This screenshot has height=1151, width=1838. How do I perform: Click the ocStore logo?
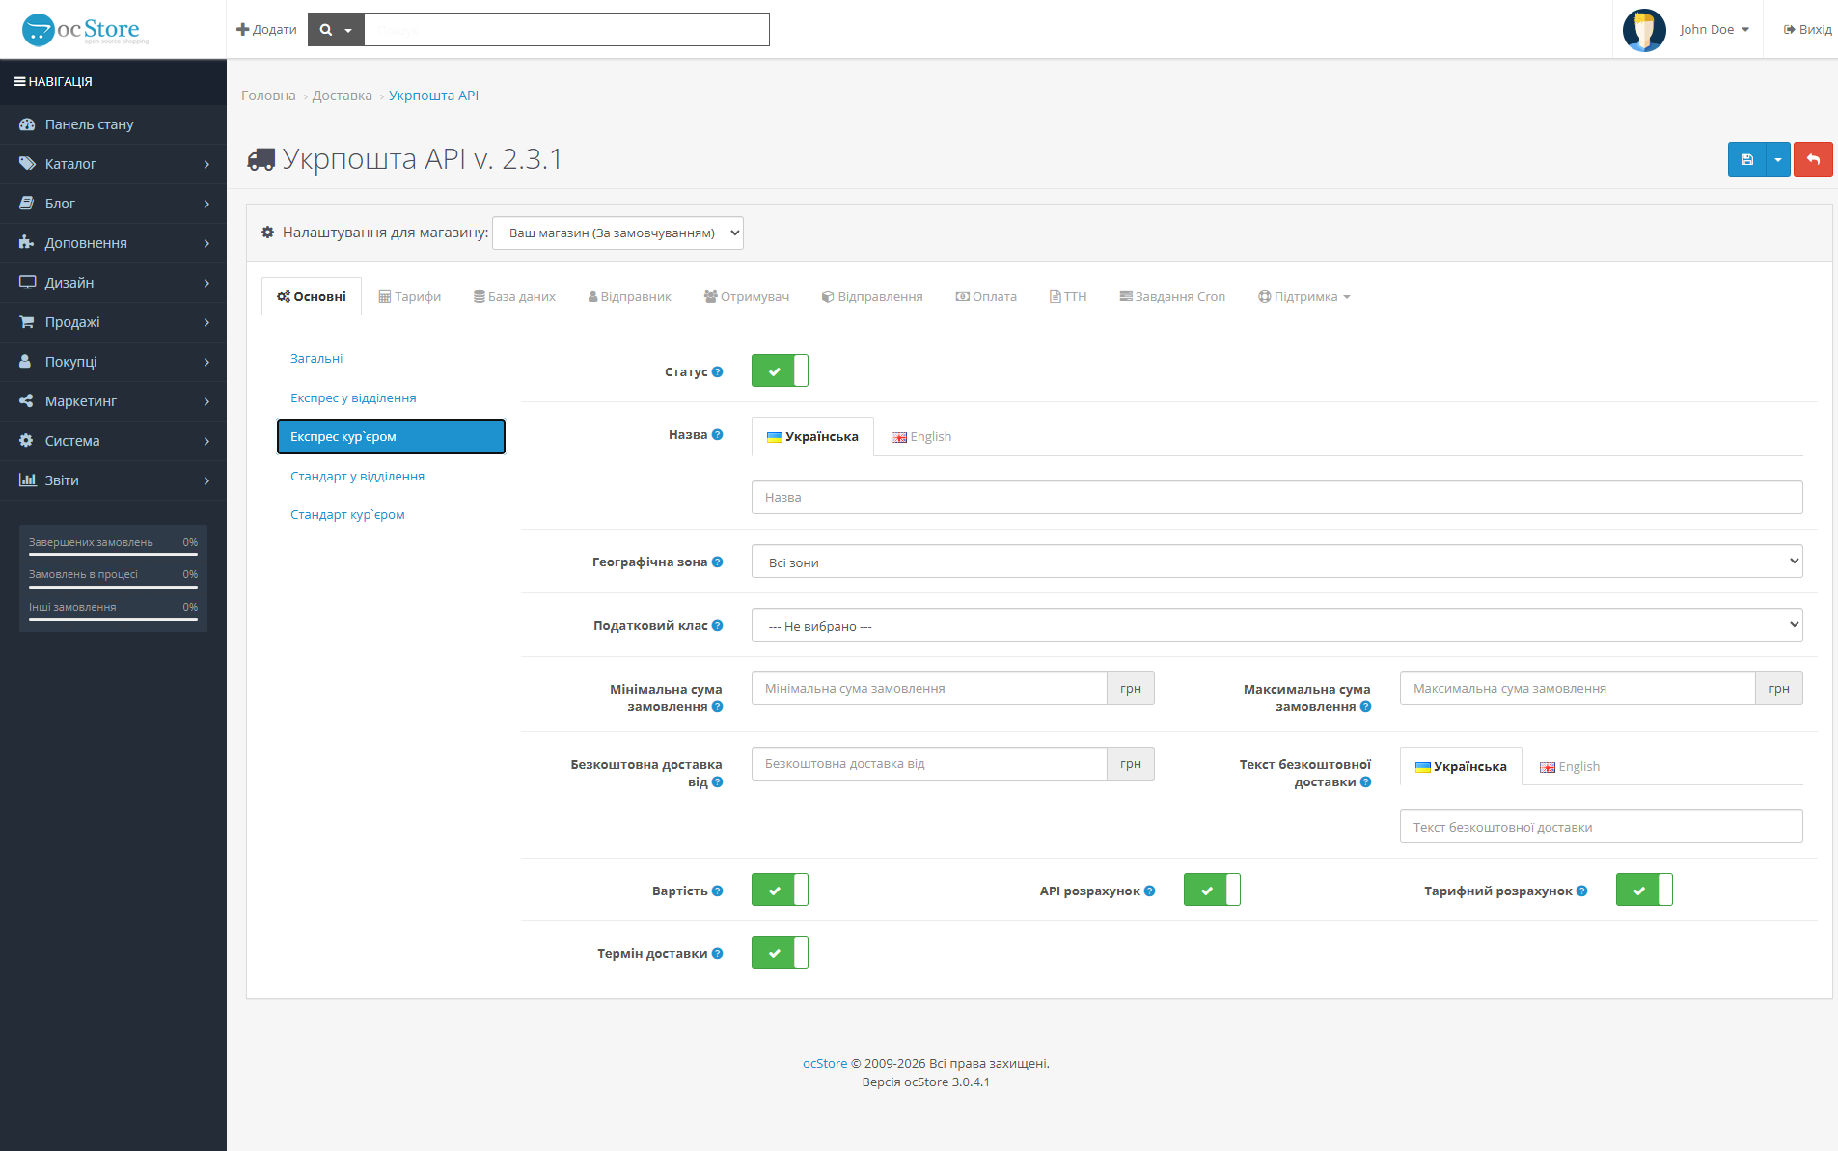(x=85, y=30)
